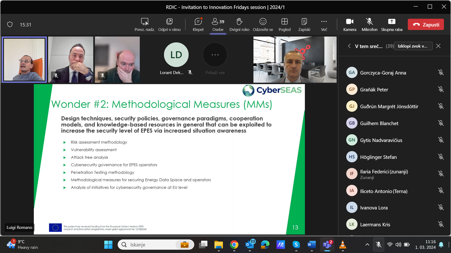Click Prevz. nadz. take control icon

point(145,21)
